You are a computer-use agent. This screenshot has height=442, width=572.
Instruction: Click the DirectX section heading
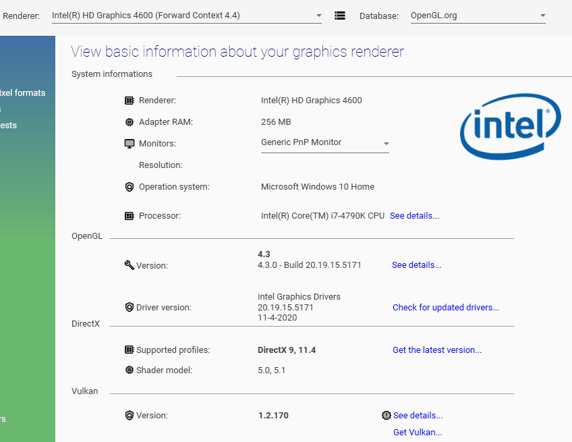[x=86, y=324]
